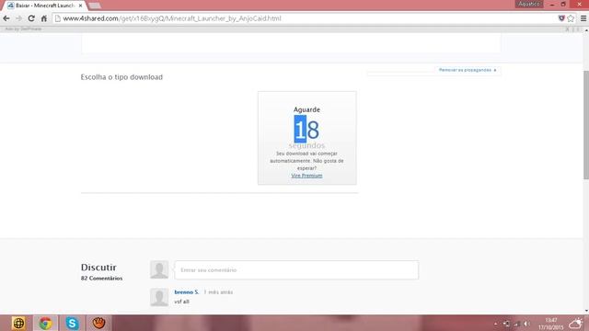The height and width of the screenshot is (331, 589).
Task: Click the scrollbar up arrow
Action: coord(586,30)
